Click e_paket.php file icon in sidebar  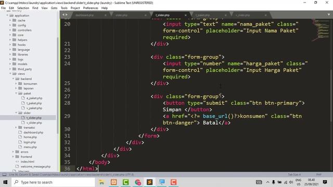[23, 98]
